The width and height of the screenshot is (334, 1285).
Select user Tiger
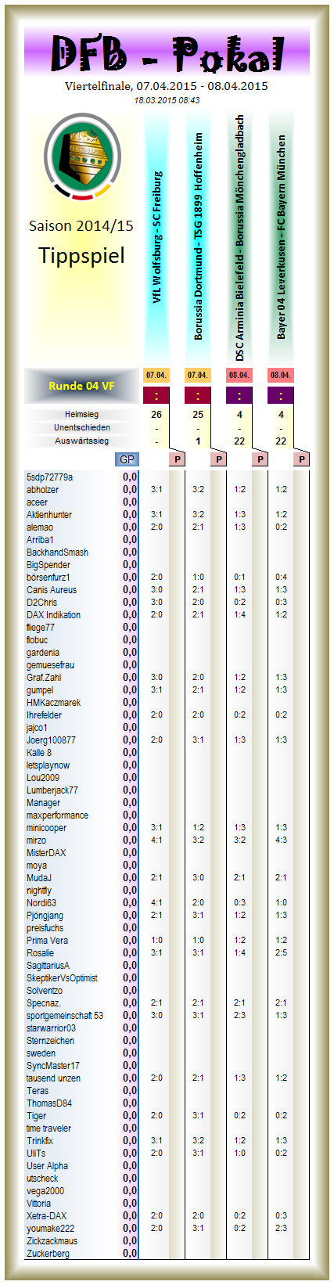pos(36,1115)
